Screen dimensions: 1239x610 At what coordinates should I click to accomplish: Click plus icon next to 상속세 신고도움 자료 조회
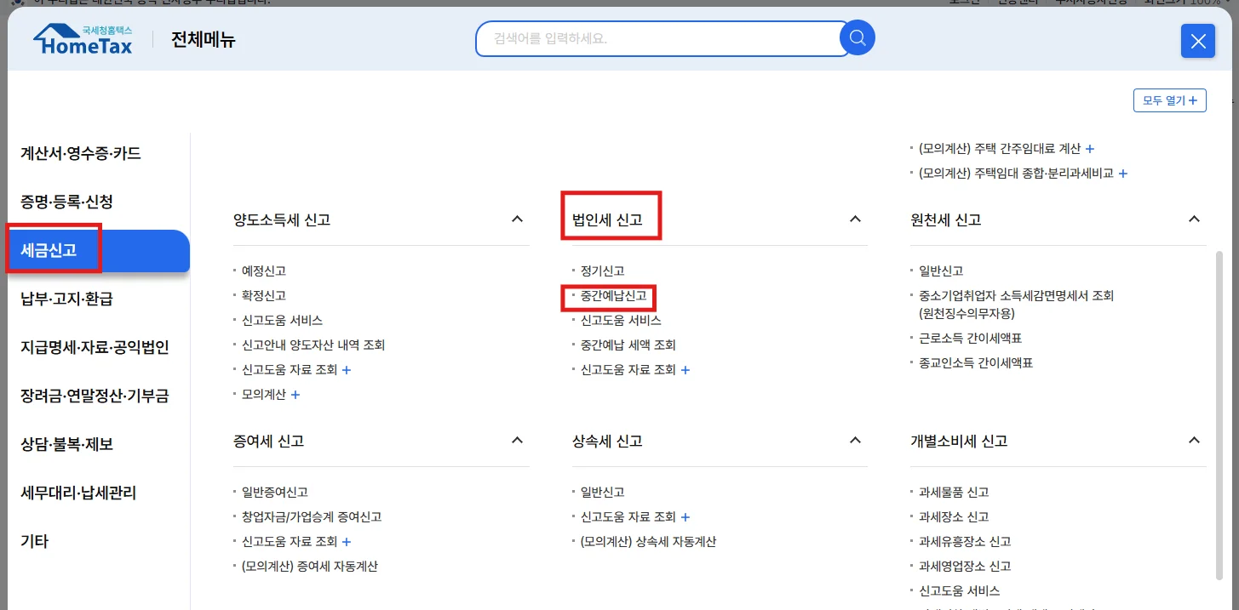[x=685, y=517]
